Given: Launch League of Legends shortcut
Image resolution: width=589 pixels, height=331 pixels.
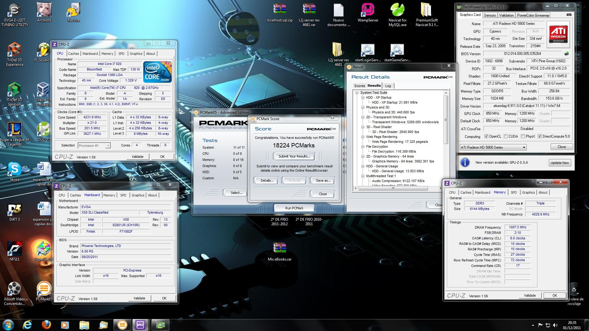Looking at the screenshot, I should coord(14,134).
